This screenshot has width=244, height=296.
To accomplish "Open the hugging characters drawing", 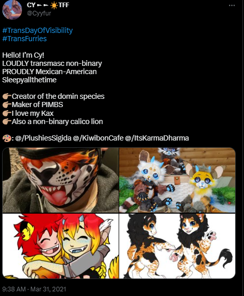I will [x=60, y=246].
